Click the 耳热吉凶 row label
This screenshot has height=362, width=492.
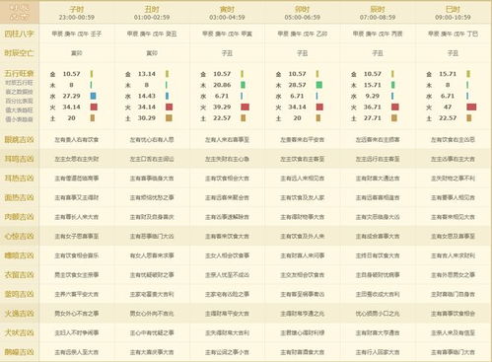(19, 179)
